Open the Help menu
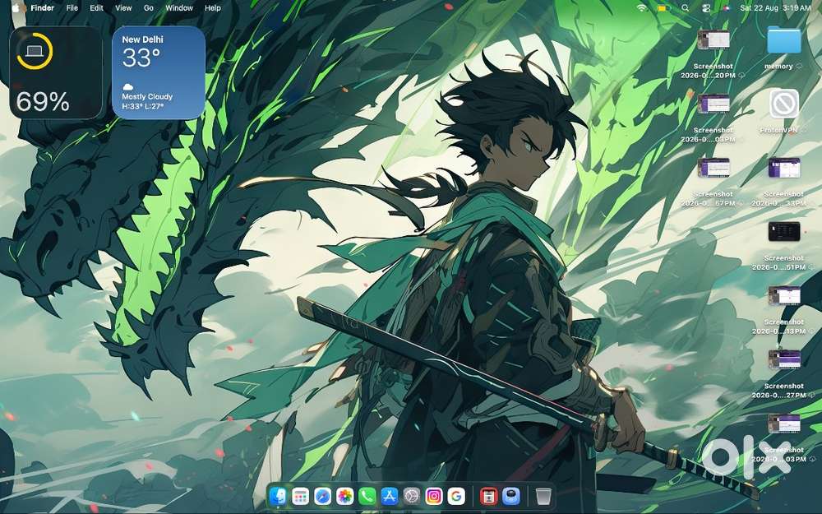The height and width of the screenshot is (514, 822). click(x=213, y=8)
